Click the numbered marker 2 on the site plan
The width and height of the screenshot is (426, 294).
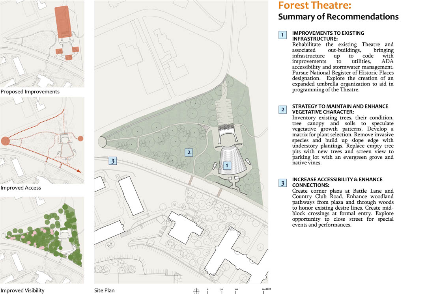coord(189,152)
